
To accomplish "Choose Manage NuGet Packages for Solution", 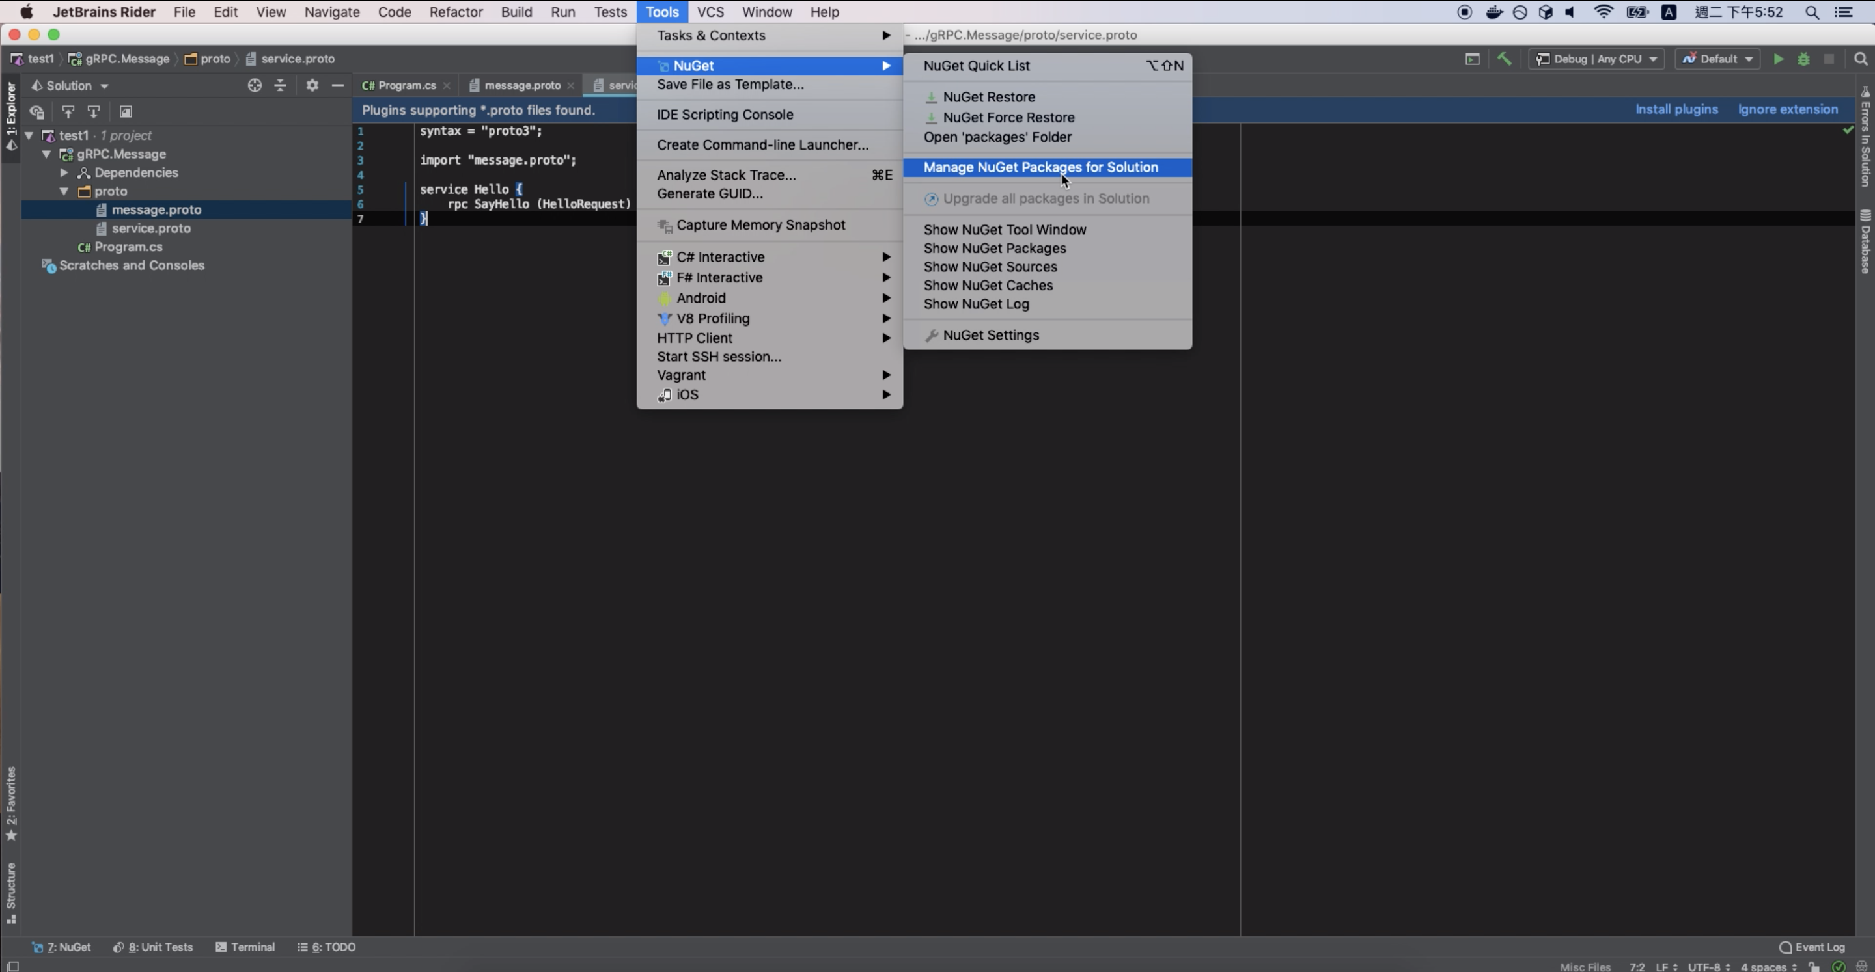I will pos(1048,167).
